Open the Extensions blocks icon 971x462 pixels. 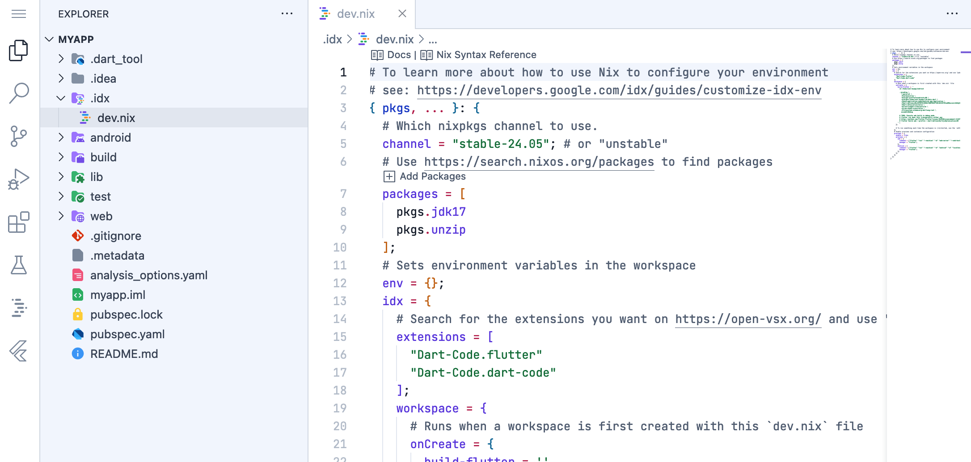[x=19, y=222]
